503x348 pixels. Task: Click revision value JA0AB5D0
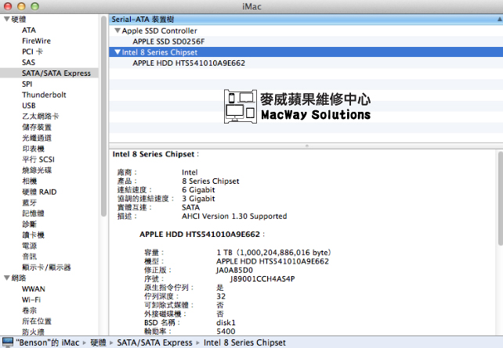234,271
